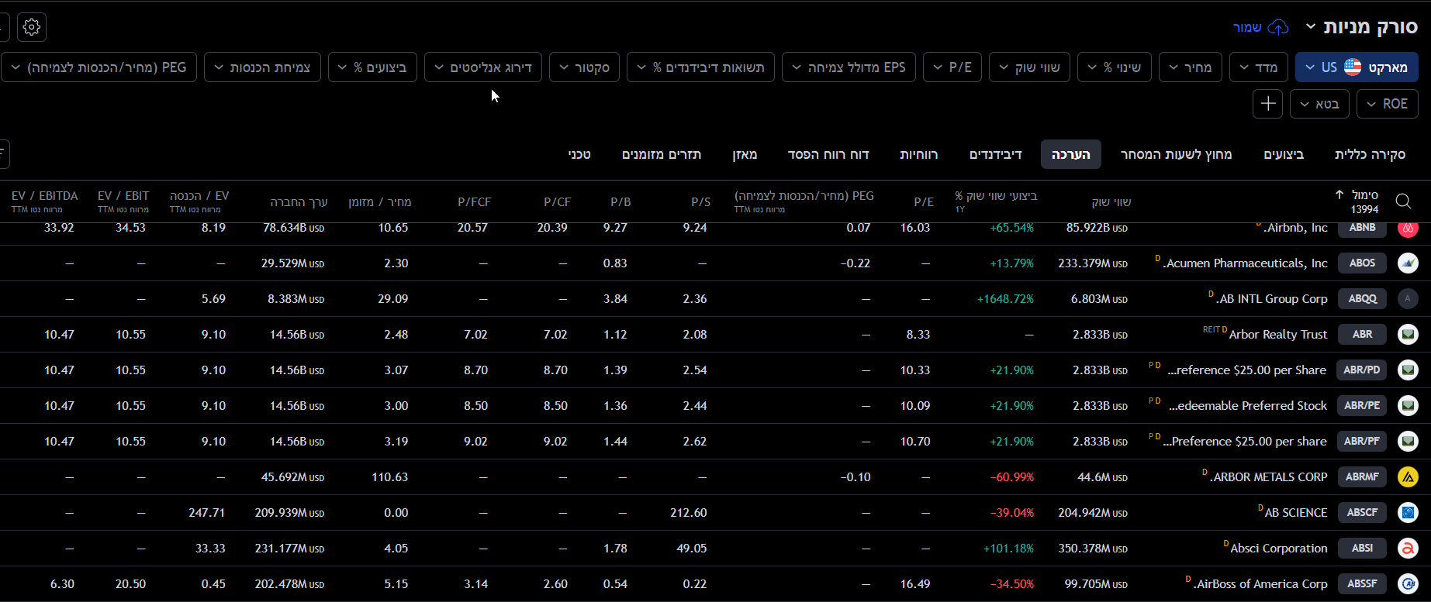1431x602 pixels.
Task: Click the cloud save icon
Action: 1278,27
